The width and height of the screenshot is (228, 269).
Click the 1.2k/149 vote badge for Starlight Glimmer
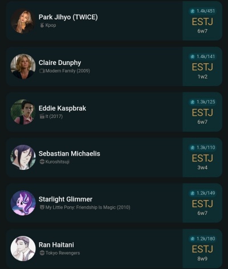[202, 193]
